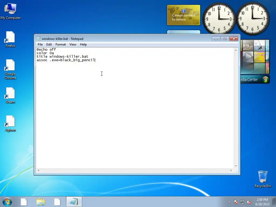Open Windows Explorer from taskbar

pos(41,202)
